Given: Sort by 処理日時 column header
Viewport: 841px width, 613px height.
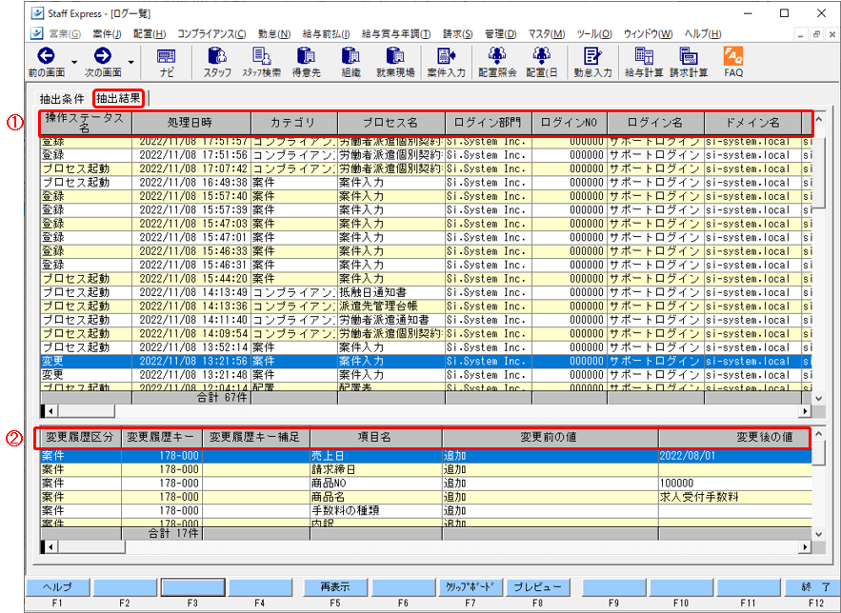Looking at the screenshot, I should [191, 123].
